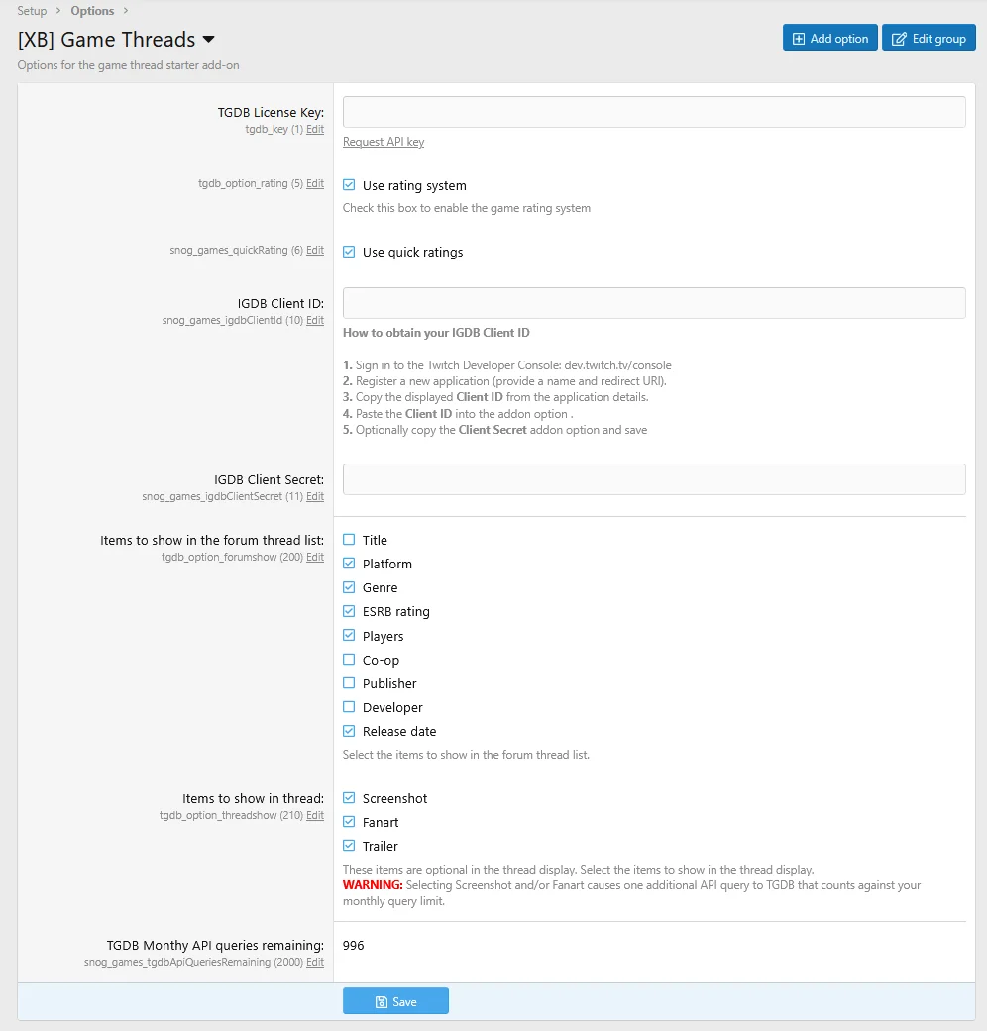Screen dimensions: 987x1031
Task: Uncheck Screenshot in thread items
Action: [x=349, y=798]
